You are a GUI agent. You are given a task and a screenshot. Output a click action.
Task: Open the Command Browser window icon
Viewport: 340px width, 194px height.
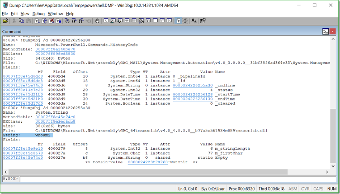click(170, 21)
